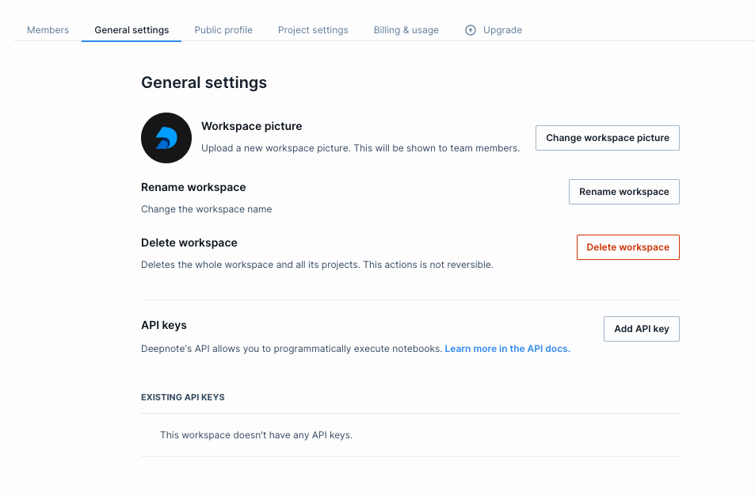The width and height of the screenshot is (755, 497).
Task: Click the Workspace picture heading text
Action: [x=252, y=126]
